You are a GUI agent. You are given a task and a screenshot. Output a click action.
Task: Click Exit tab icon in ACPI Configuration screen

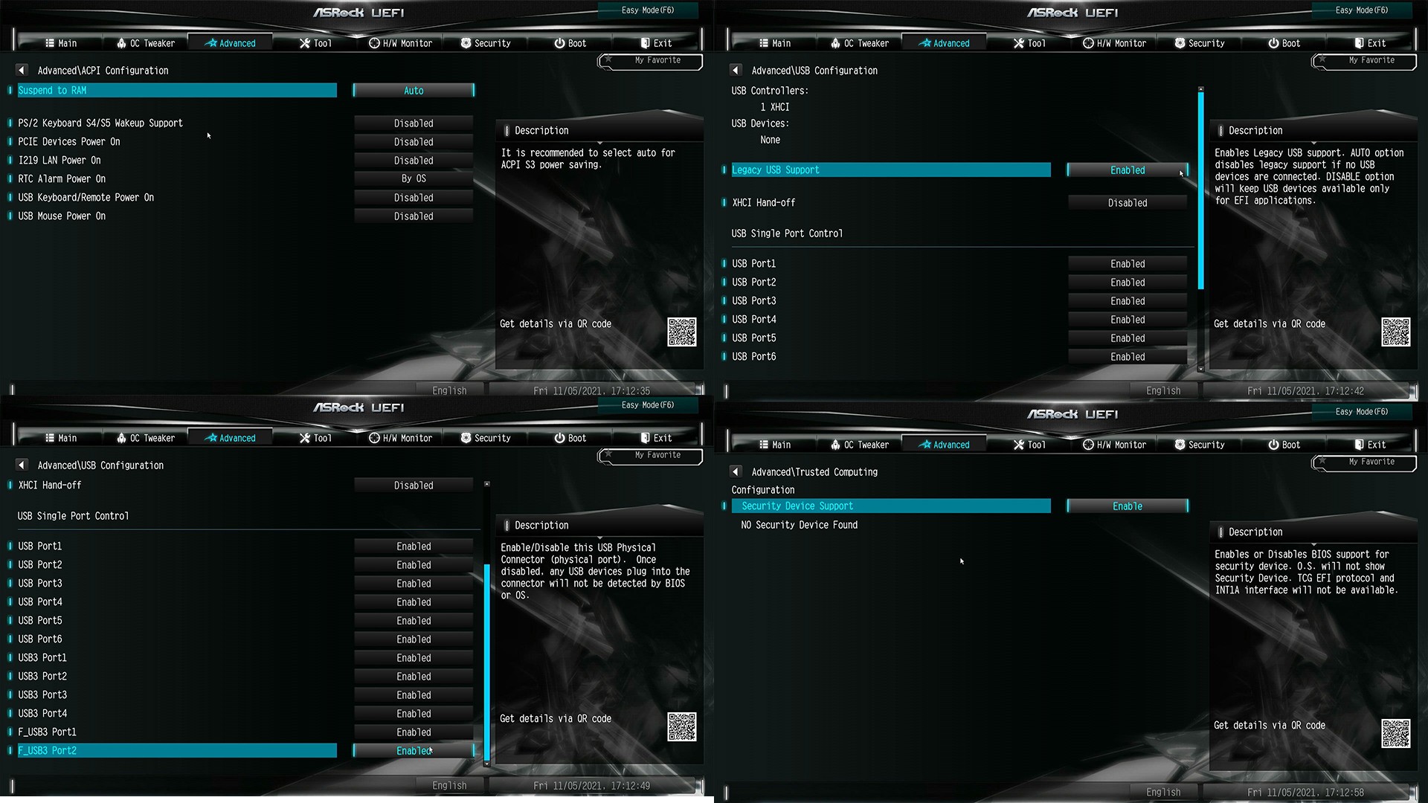coord(646,43)
